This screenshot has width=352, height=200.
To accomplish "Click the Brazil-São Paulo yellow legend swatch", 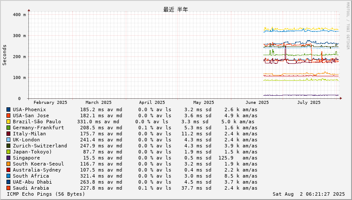I will 8,122.
